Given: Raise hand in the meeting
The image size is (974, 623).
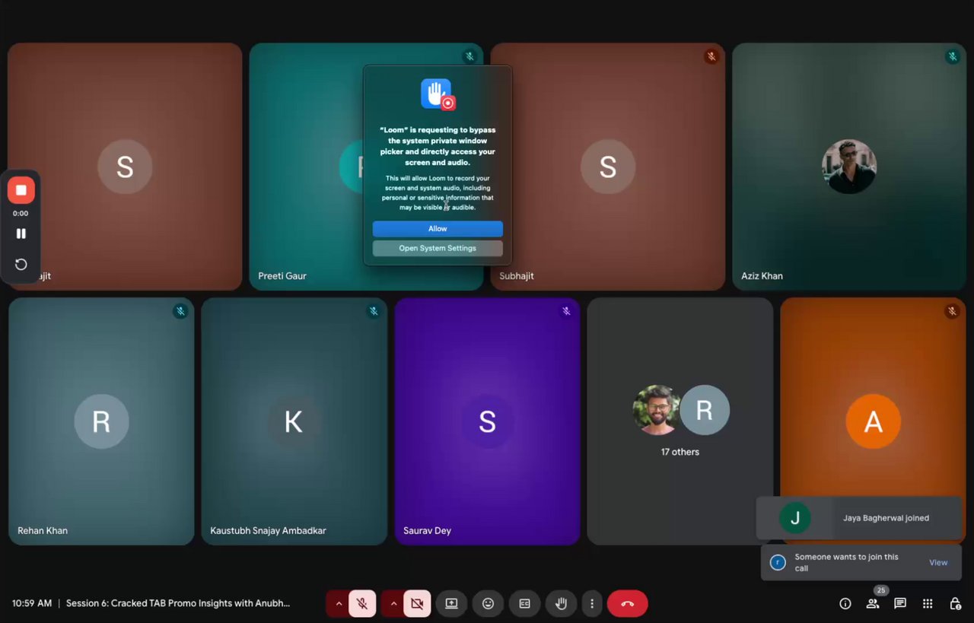Looking at the screenshot, I should 561,603.
